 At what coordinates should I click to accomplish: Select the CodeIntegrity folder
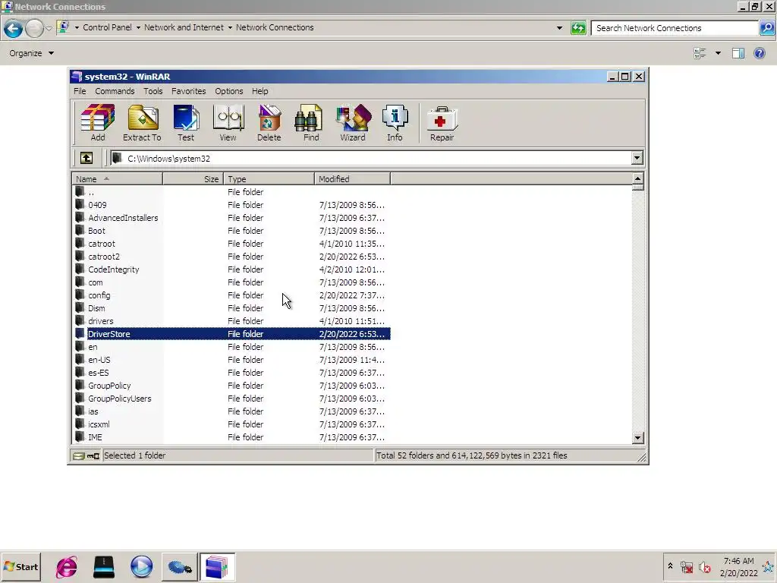[x=231, y=269]
